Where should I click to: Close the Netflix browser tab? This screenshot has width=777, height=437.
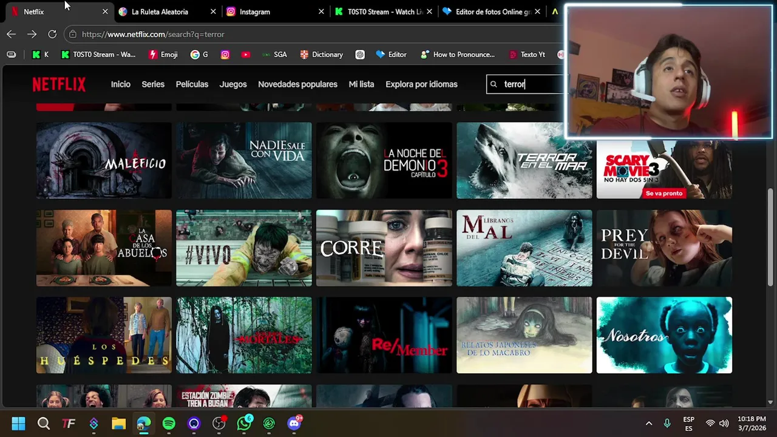pos(105,12)
